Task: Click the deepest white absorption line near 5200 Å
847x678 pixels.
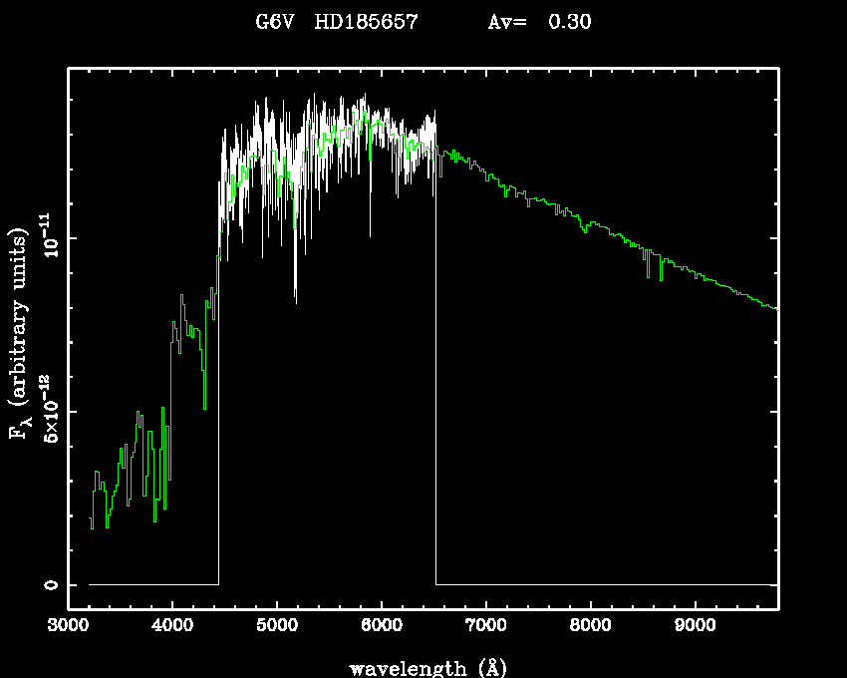Action: [x=295, y=294]
